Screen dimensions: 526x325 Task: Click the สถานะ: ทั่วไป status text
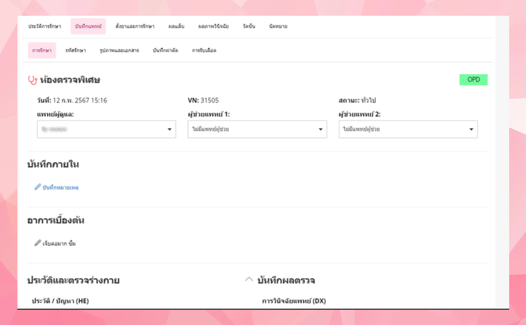point(358,100)
